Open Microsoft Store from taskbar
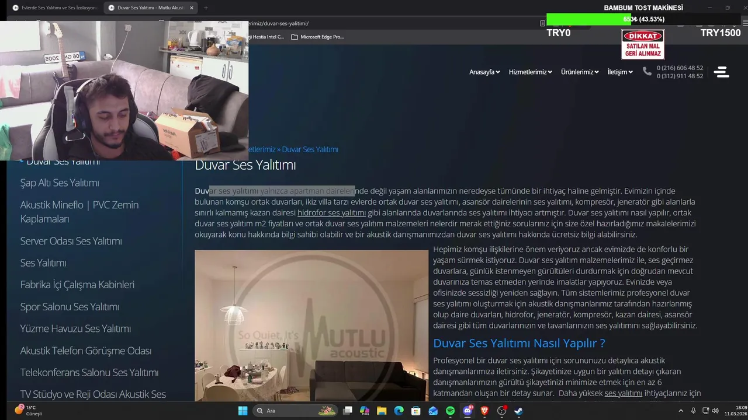 point(415,411)
